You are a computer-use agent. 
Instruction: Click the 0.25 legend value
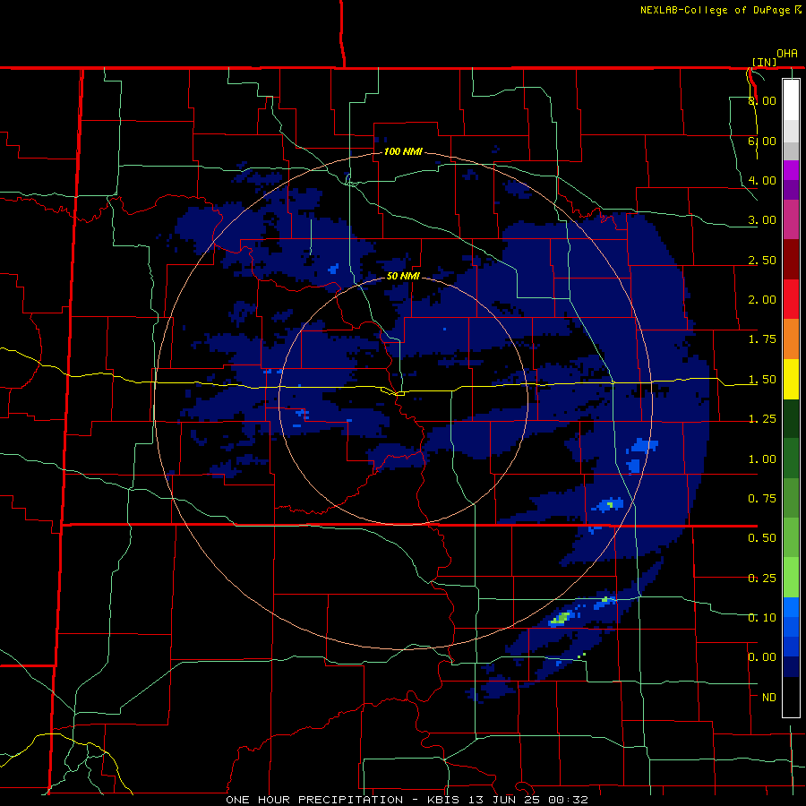762,579
